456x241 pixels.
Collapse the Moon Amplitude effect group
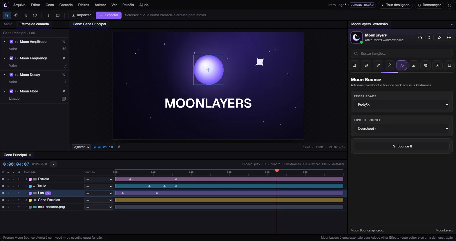point(5,42)
